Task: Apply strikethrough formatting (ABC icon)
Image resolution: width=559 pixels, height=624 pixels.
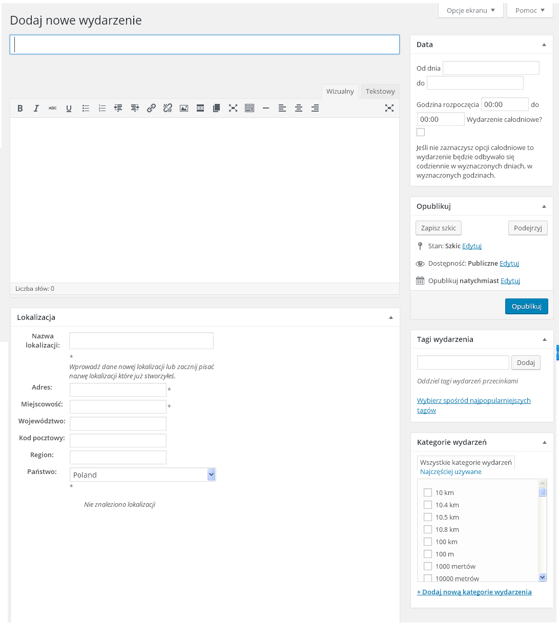Action: 53,108
